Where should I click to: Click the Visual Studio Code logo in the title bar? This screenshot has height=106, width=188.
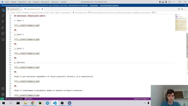point(2,2)
